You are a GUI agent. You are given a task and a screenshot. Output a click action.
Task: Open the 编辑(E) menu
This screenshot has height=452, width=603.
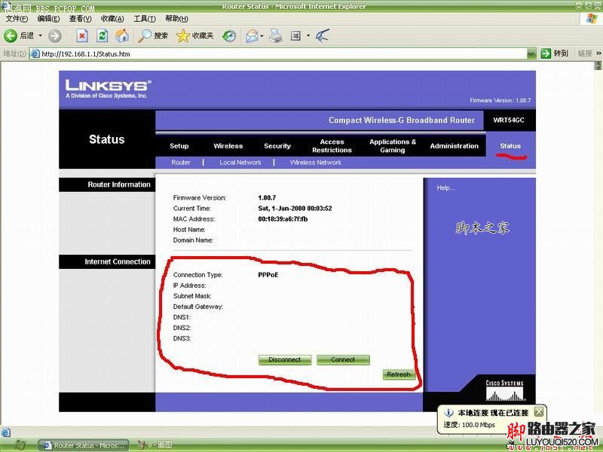[48, 18]
